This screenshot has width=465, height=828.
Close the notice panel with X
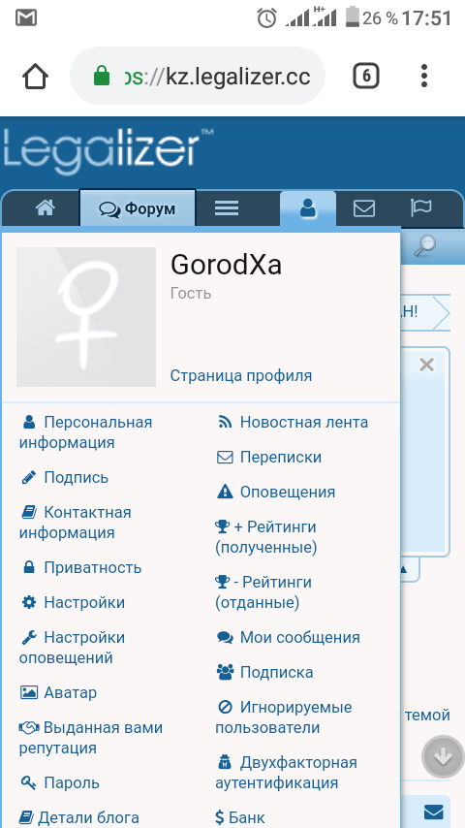point(426,365)
